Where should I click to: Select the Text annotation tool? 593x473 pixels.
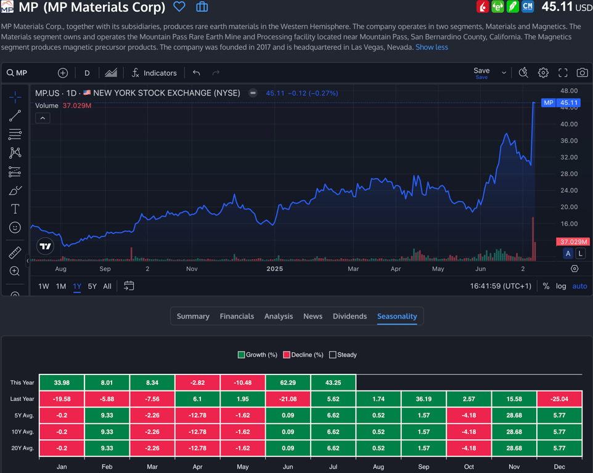15,209
